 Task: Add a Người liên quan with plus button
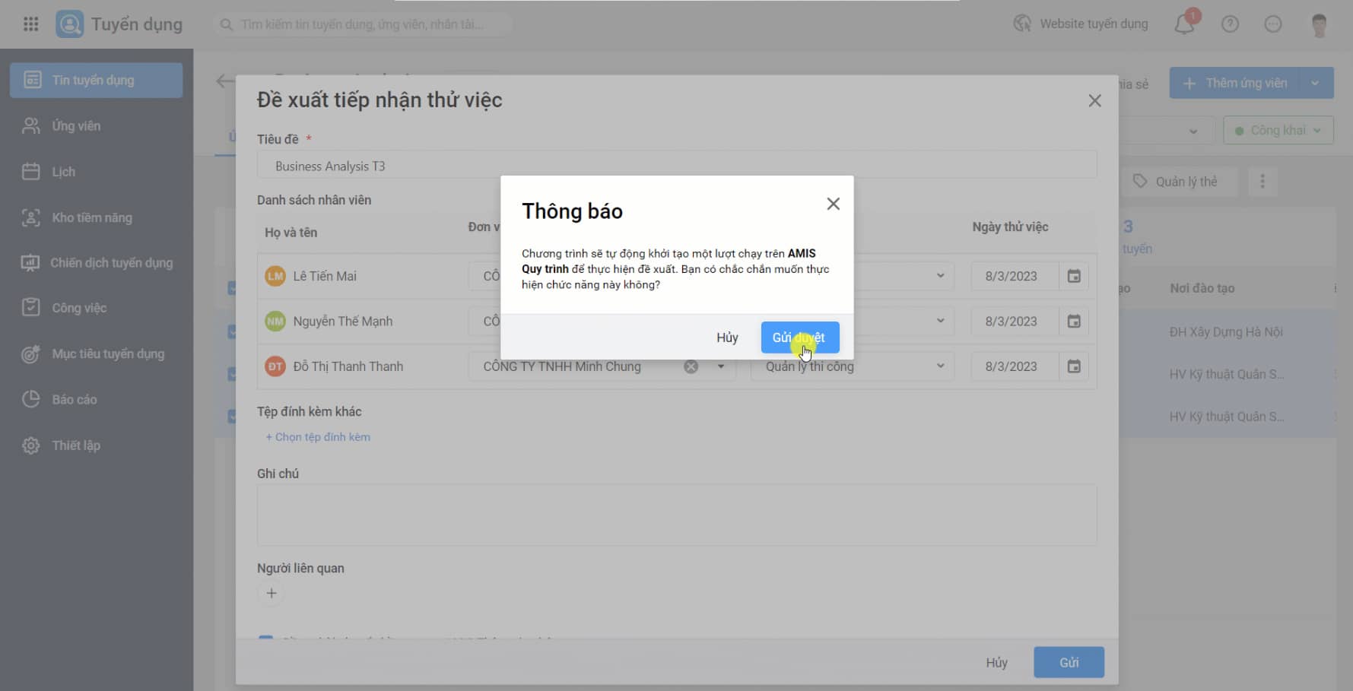click(272, 594)
